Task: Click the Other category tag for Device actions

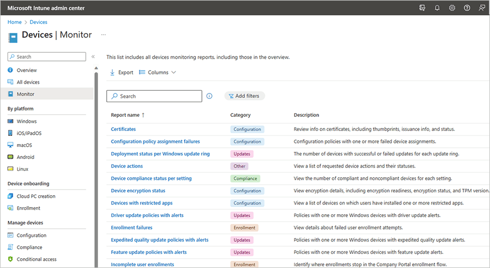Action: click(240, 166)
